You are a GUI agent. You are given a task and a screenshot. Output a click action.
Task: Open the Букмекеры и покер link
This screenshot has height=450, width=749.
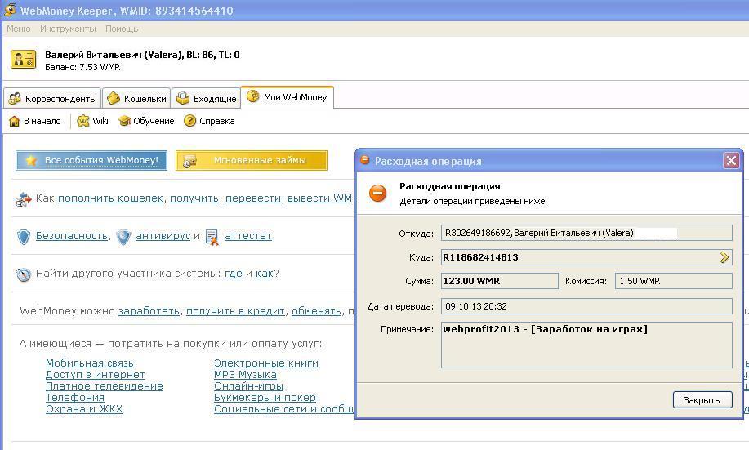pos(265,398)
